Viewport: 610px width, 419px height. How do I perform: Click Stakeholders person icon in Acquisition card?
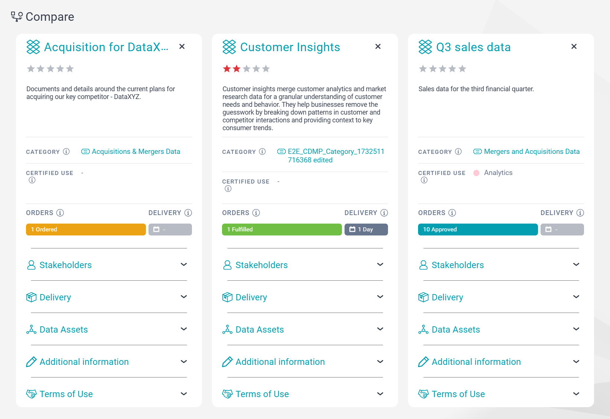pyautogui.click(x=32, y=265)
